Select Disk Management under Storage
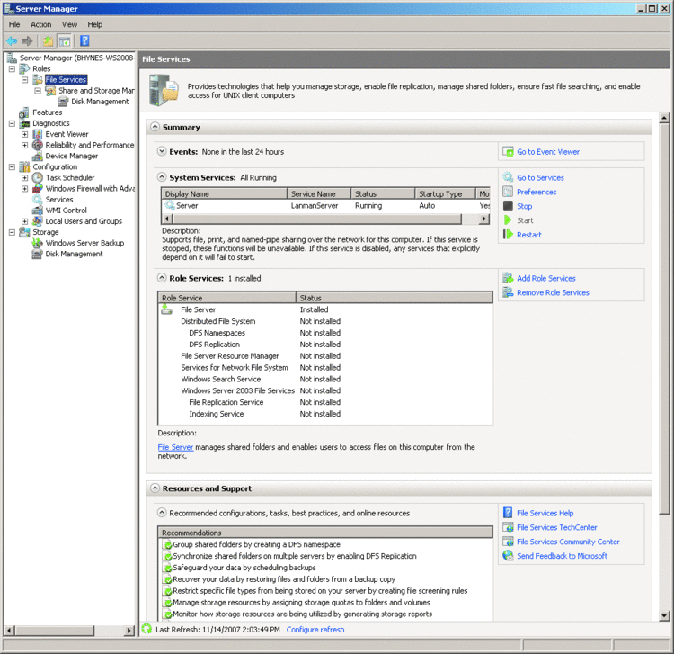 pyautogui.click(x=74, y=254)
